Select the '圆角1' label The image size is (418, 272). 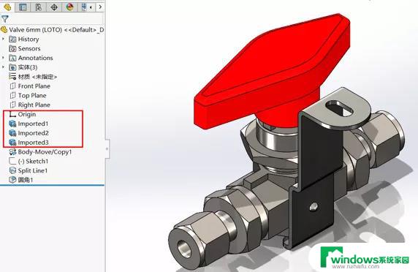coord(26,180)
